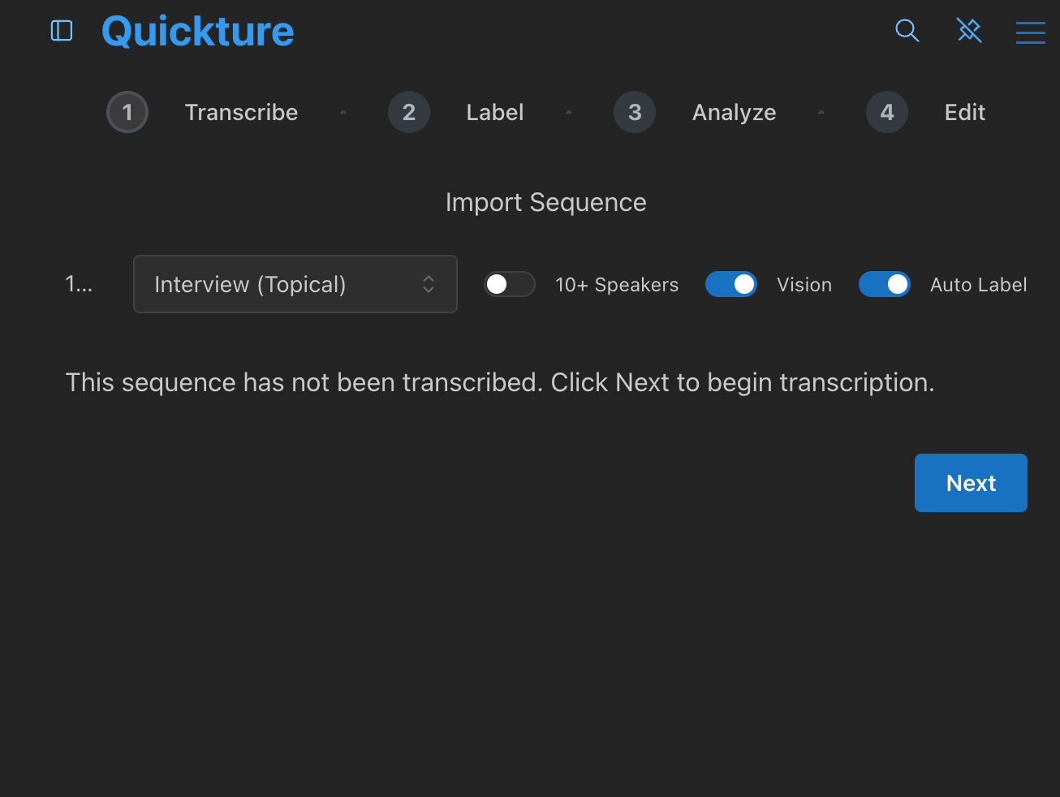
Task: Click the step 4 circle icon
Action: [x=887, y=112]
